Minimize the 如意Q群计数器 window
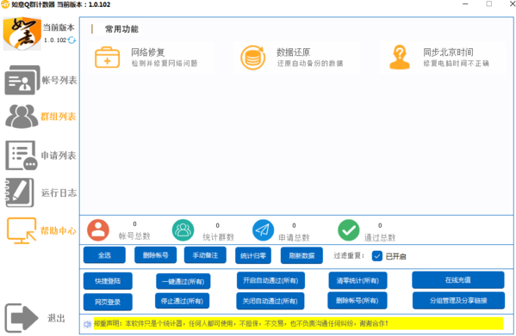The height and width of the screenshot is (336, 516). tap(465, 4)
